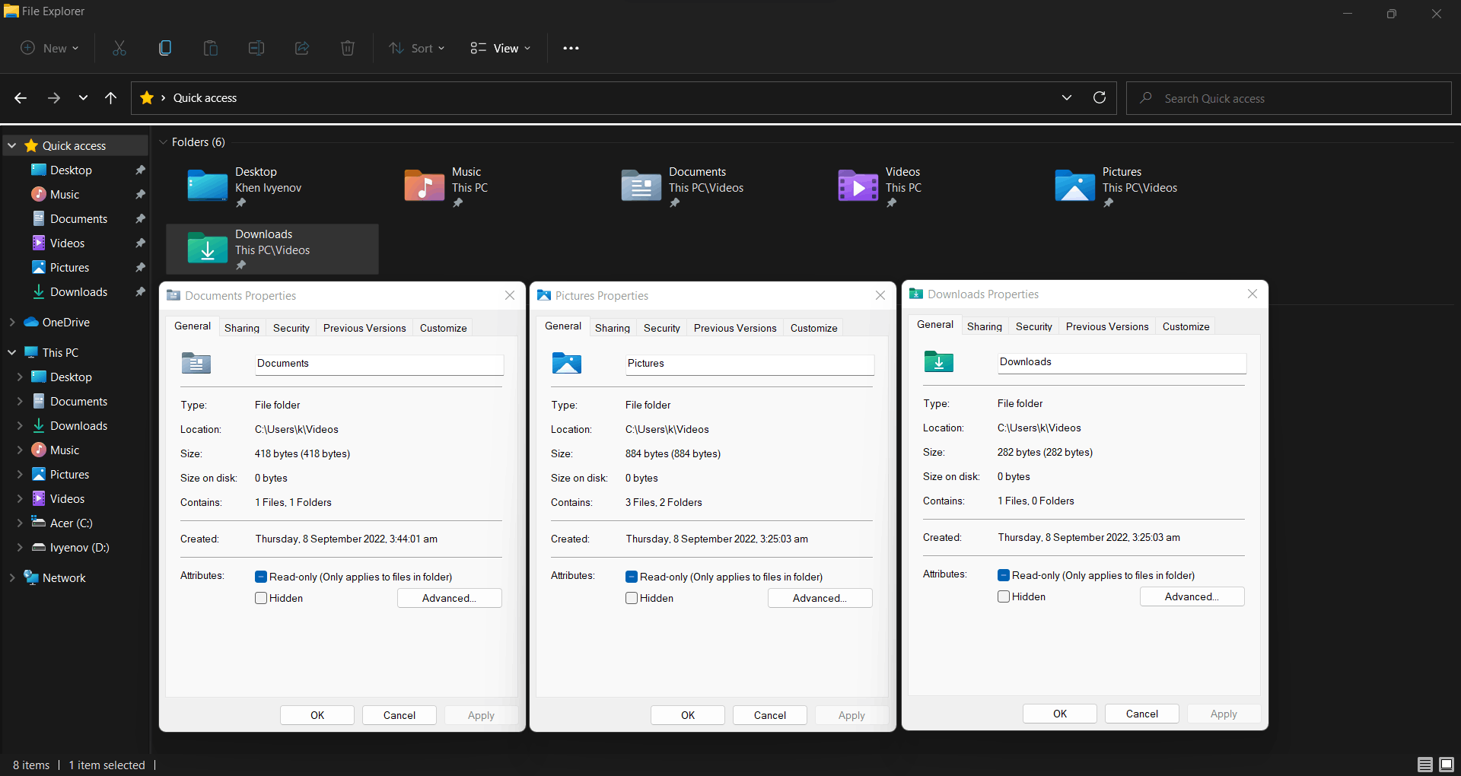Open Security tab in Documents Properties
This screenshot has height=776, width=1461.
point(291,328)
